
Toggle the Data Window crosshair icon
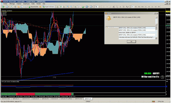point(15,7)
